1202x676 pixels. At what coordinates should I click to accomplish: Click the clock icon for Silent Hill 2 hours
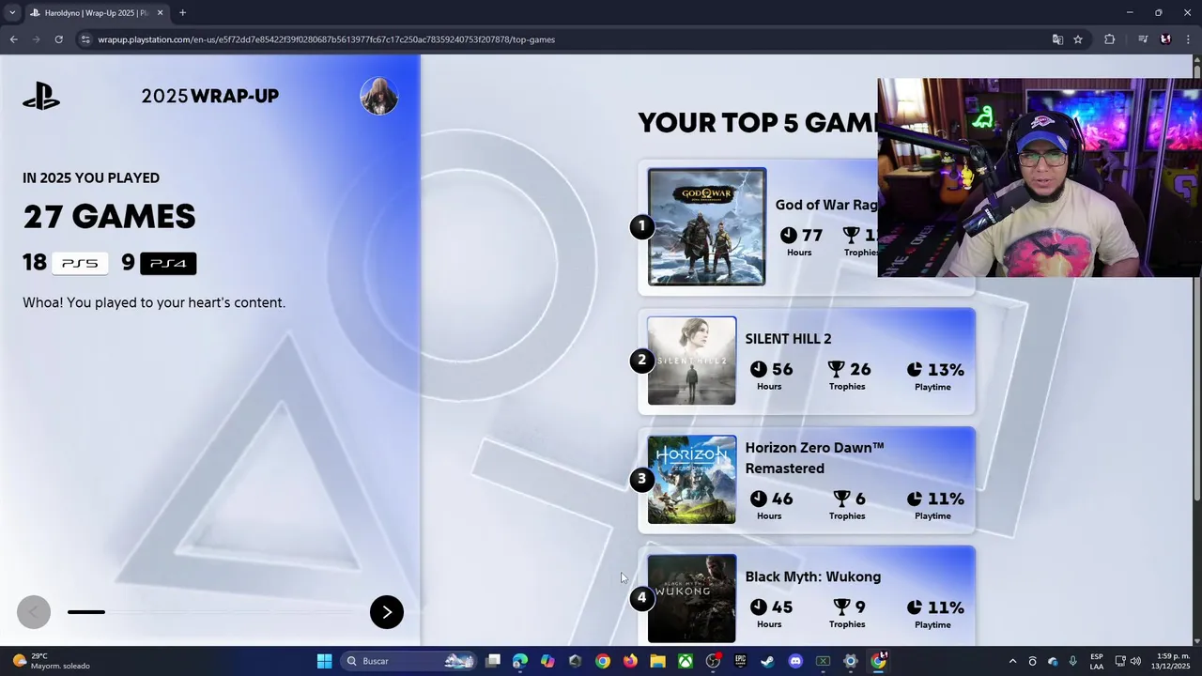pyautogui.click(x=759, y=369)
